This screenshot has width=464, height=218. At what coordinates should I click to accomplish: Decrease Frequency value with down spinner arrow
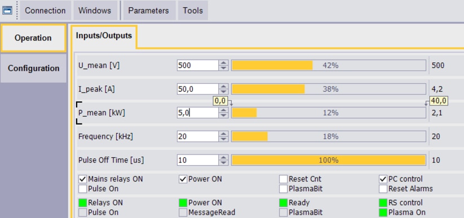224,139
